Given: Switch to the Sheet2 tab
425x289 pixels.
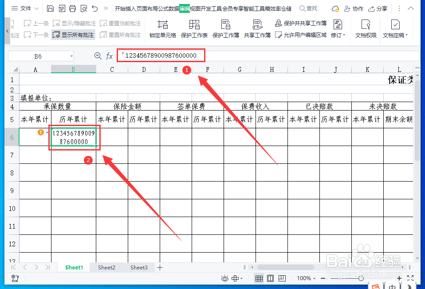Looking at the screenshot, I should 106,267.
